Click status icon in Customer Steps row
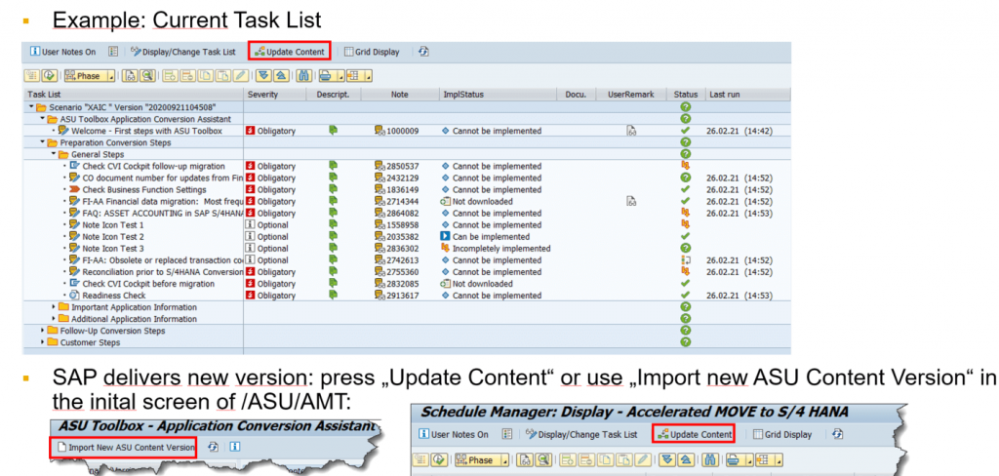This screenshot has height=476, width=999. (x=686, y=342)
